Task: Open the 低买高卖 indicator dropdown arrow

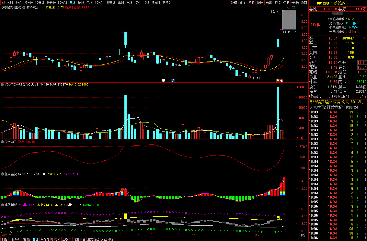Action: [x=2, y=174]
